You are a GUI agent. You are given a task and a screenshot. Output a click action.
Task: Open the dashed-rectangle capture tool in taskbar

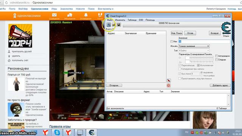(x=80, y=133)
